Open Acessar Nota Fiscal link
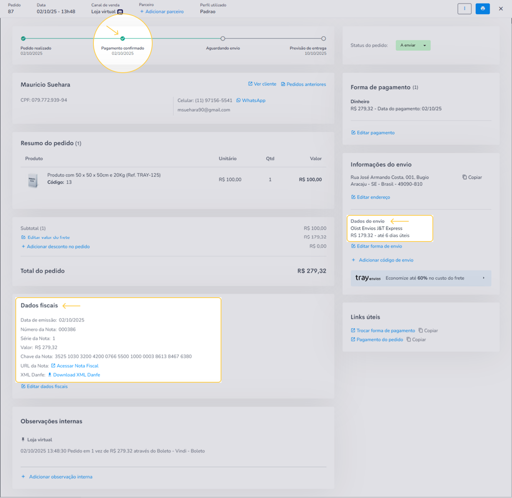Screen dimensions: 512x498 point(77,366)
